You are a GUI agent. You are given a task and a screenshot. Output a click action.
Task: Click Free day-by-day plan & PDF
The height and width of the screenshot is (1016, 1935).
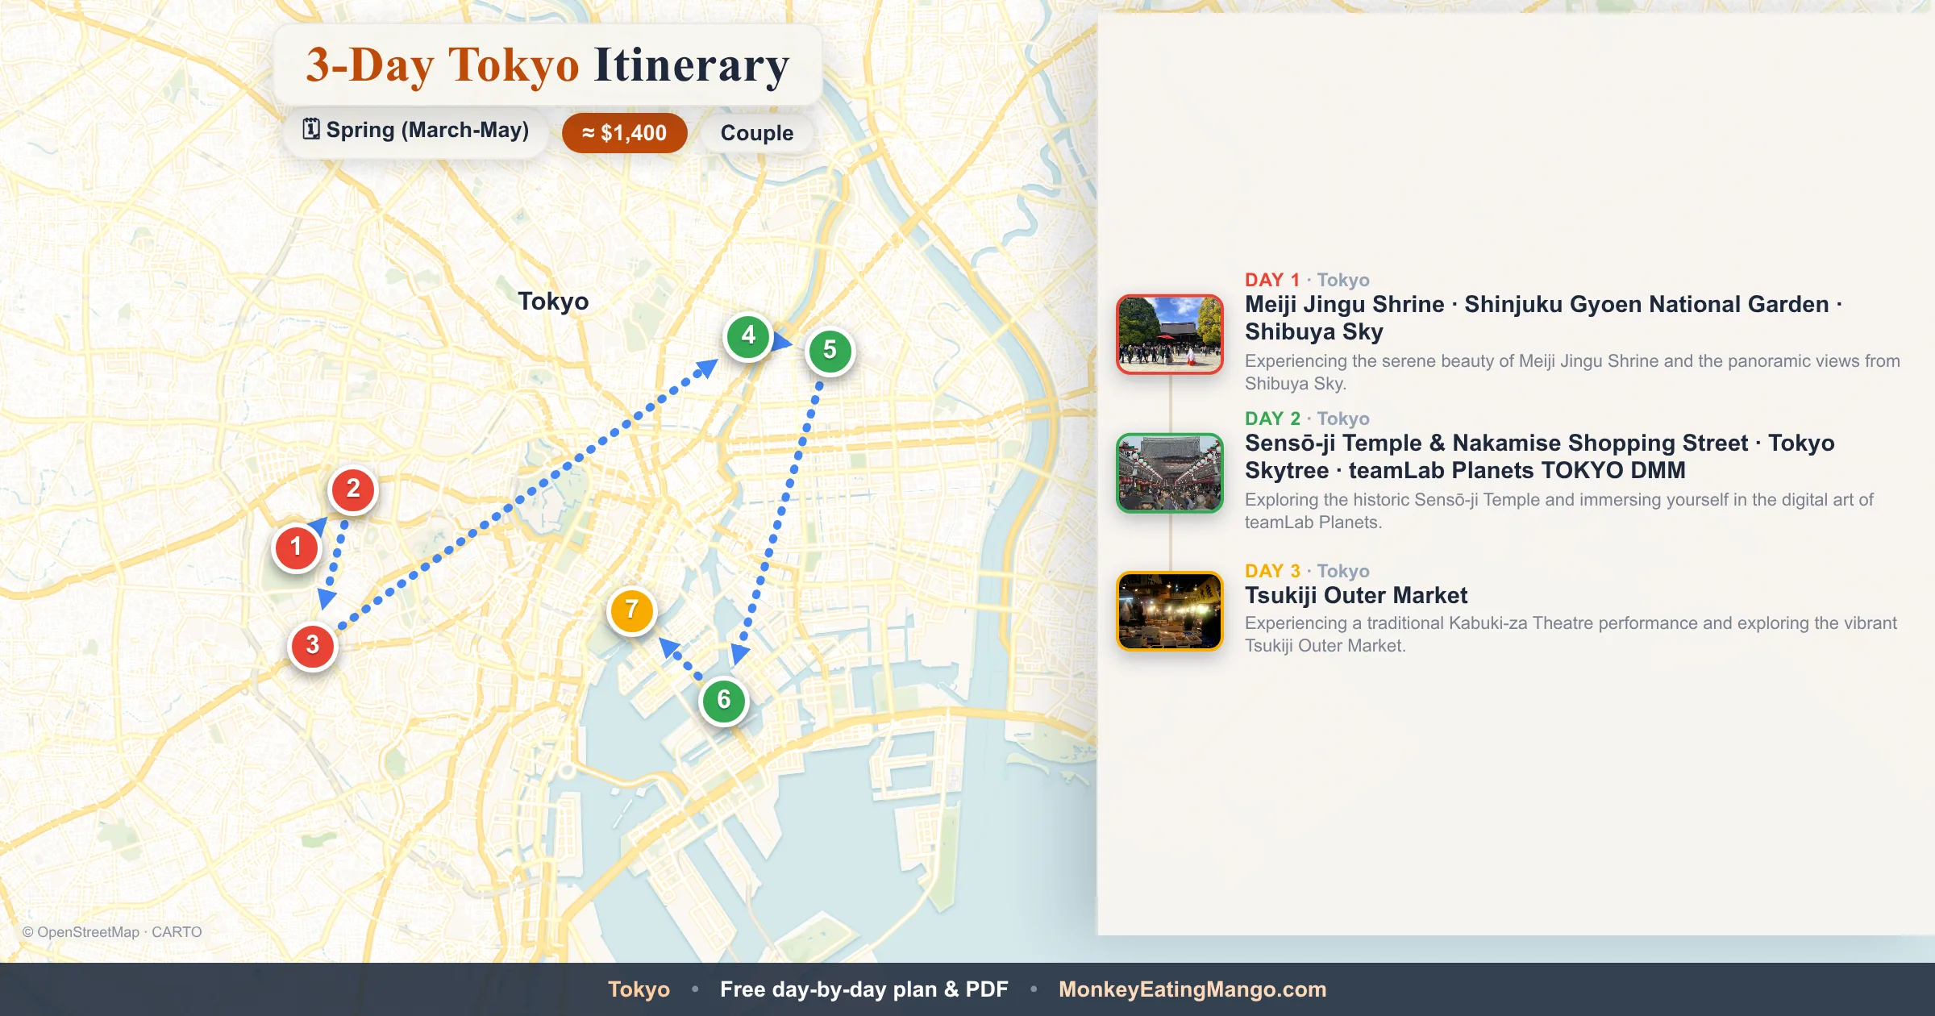point(864,989)
